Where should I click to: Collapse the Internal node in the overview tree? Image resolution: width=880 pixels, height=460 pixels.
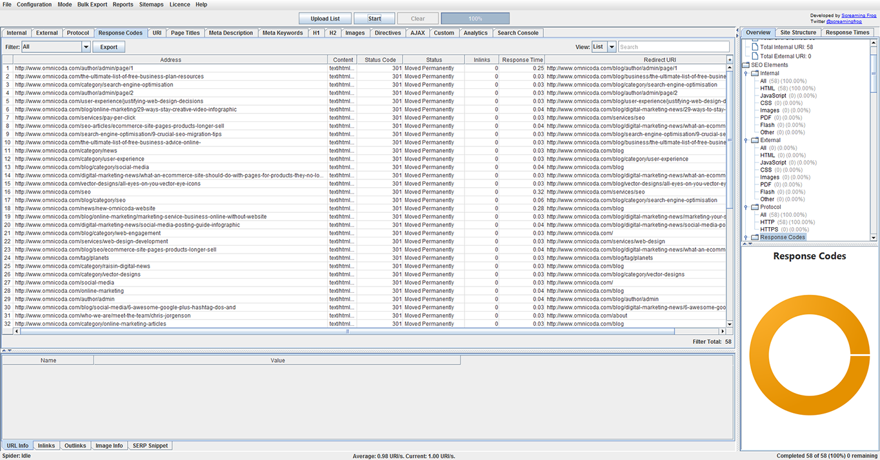[746, 74]
